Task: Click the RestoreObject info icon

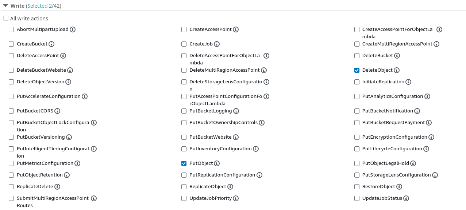Action: [399, 186]
